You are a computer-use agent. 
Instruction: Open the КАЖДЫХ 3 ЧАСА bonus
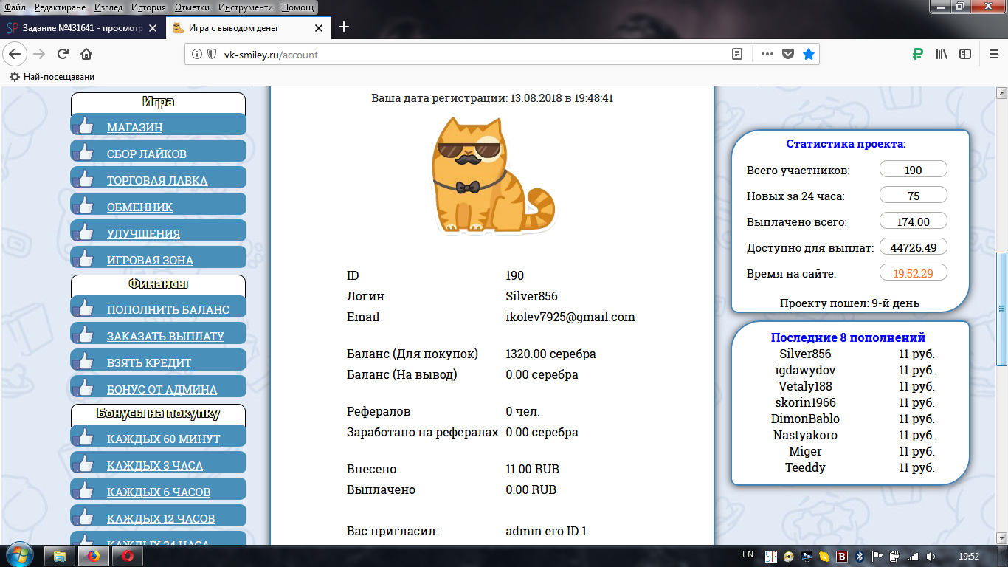[155, 465]
